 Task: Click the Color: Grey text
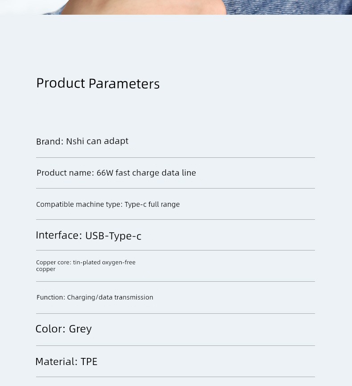[x=63, y=329]
